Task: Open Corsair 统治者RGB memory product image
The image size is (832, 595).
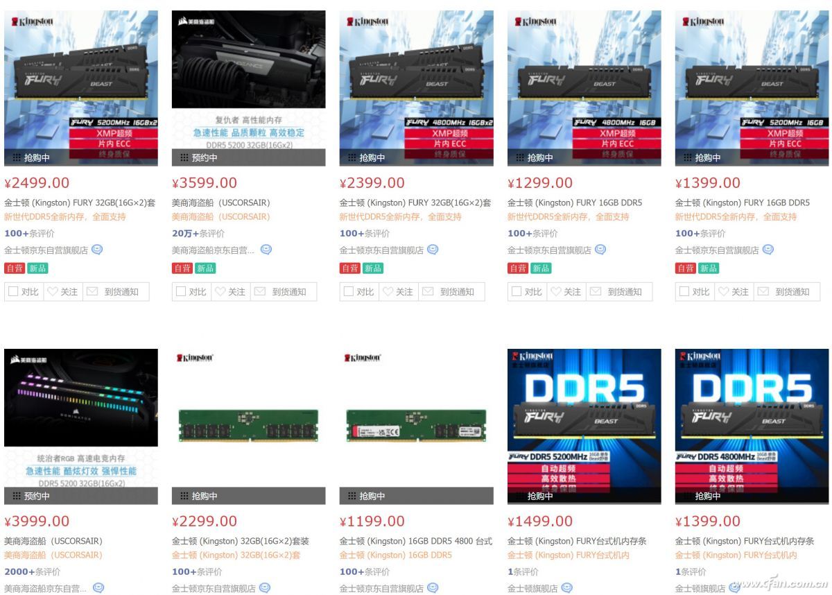Action: 81,426
